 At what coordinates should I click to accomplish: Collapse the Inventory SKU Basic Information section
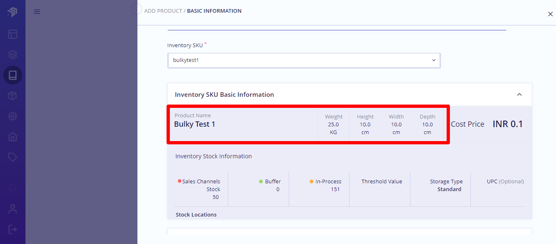click(x=519, y=95)
